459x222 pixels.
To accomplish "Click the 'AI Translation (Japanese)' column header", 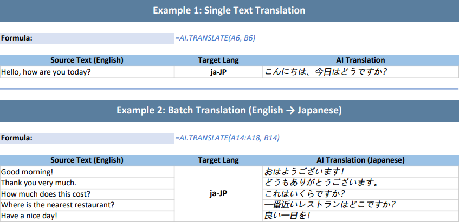I will click(x=360, y=160).
